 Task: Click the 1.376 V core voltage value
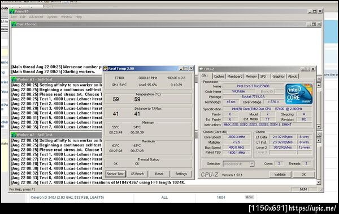pos(273,102)
